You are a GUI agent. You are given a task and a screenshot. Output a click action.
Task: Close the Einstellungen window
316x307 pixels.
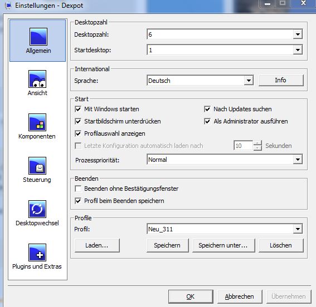click(303, 3)
